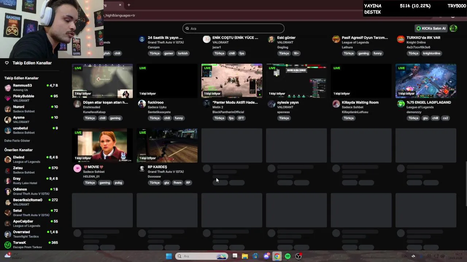Open ApoCalpSer recommended channel
This screenshot has height=262, width=467.
(31, 223)
